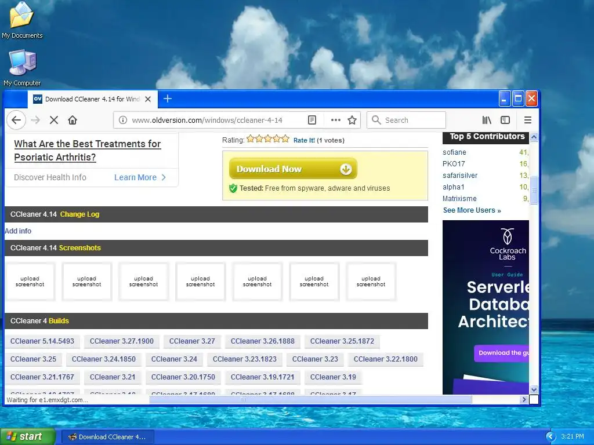Go back to the previous page

point(16,120)
